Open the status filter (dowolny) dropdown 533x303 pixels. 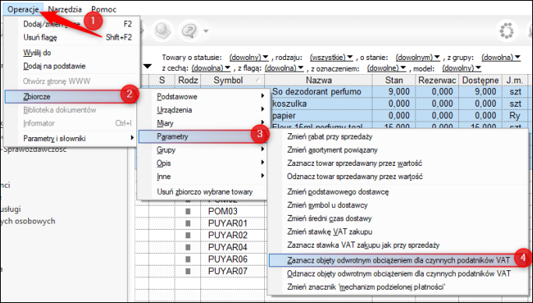[x=249, y=57]
